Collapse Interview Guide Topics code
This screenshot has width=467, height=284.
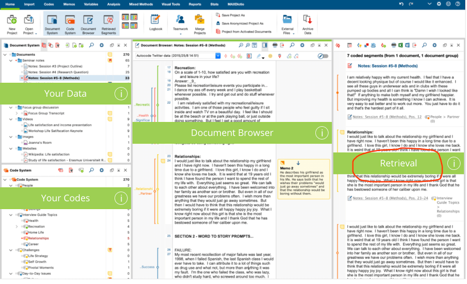point(11,215)
